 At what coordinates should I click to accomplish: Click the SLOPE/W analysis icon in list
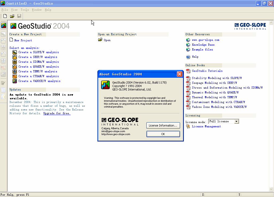pyautogui.click(x=15, y=52)
